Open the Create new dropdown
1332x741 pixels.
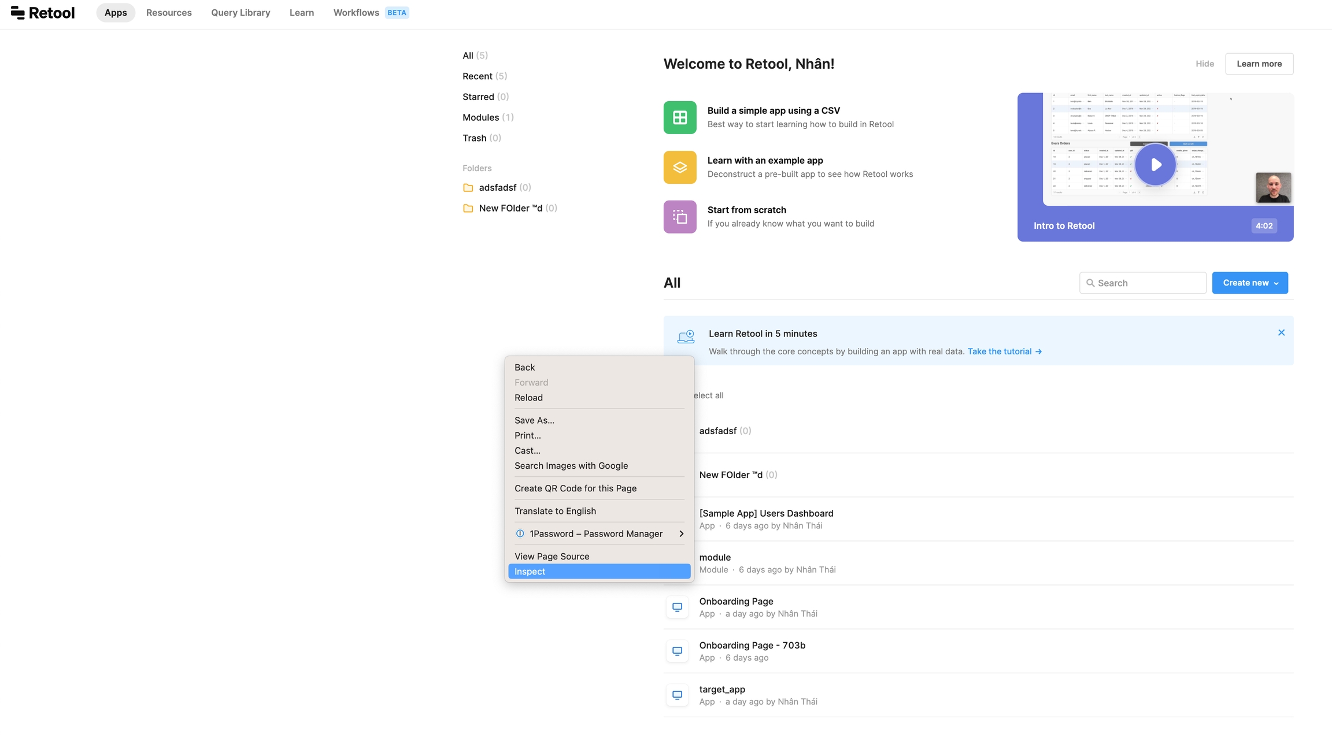[x=1250, y=283]
